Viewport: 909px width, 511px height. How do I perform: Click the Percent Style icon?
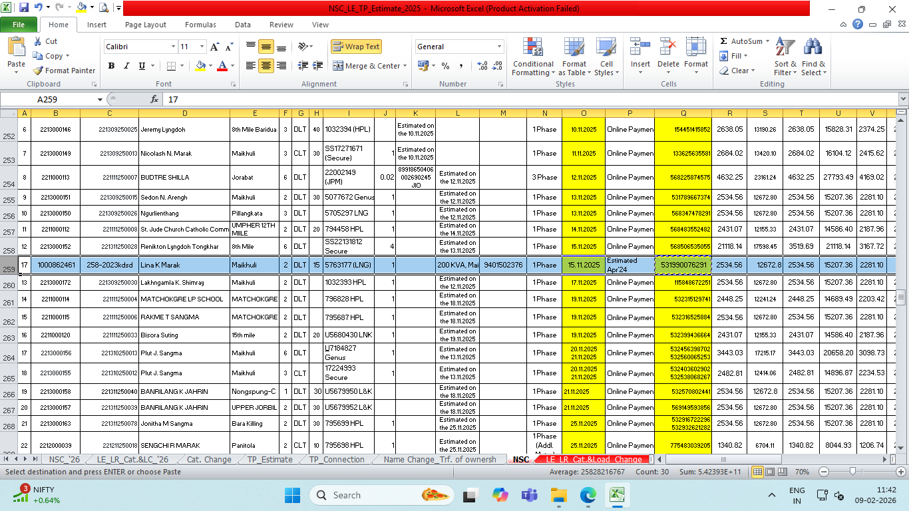[445, 66]
